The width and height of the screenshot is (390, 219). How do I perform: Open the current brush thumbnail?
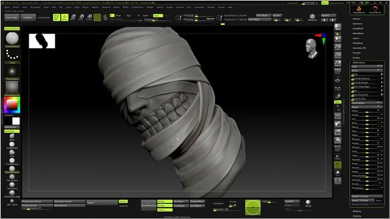pyautogui.click(x=12, y=38)
